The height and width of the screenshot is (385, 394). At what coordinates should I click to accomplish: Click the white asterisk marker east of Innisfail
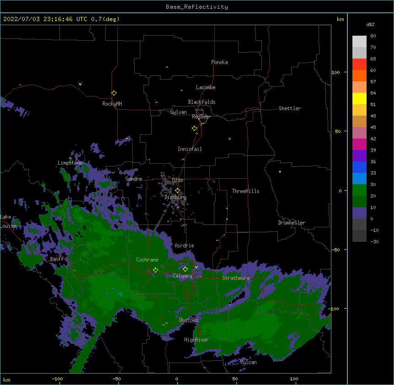point(229,139)
